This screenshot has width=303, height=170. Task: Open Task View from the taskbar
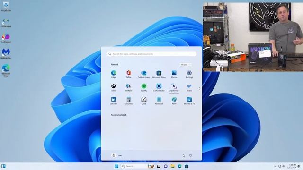click(x=159, y=166)
